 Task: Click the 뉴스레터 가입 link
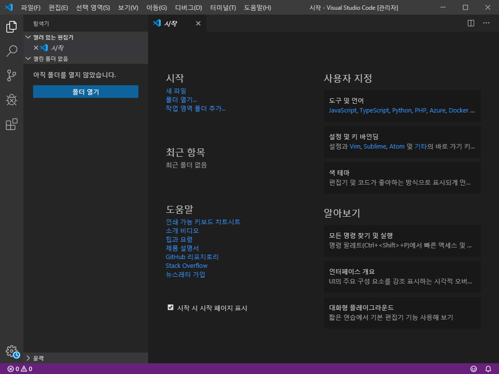(186, 275)
